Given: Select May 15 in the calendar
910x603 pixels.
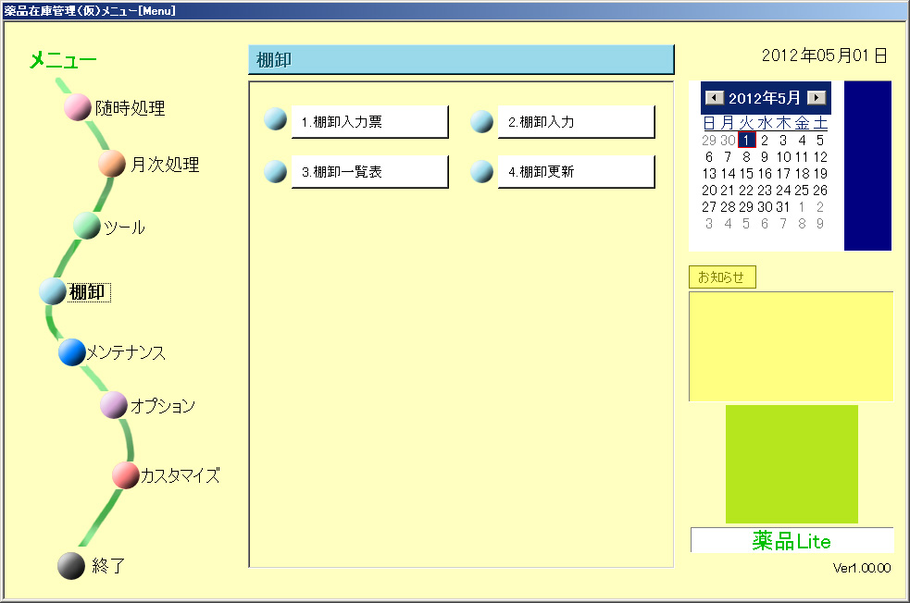Looking at the screenshot, I should click(x=746, y=173).
